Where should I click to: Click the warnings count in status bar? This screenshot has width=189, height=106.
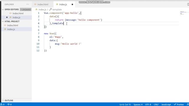2,105
